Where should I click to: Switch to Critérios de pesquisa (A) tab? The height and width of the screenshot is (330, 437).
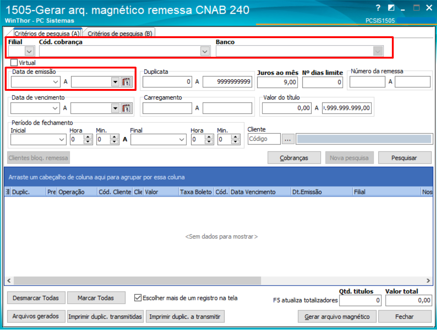point(47,33)
